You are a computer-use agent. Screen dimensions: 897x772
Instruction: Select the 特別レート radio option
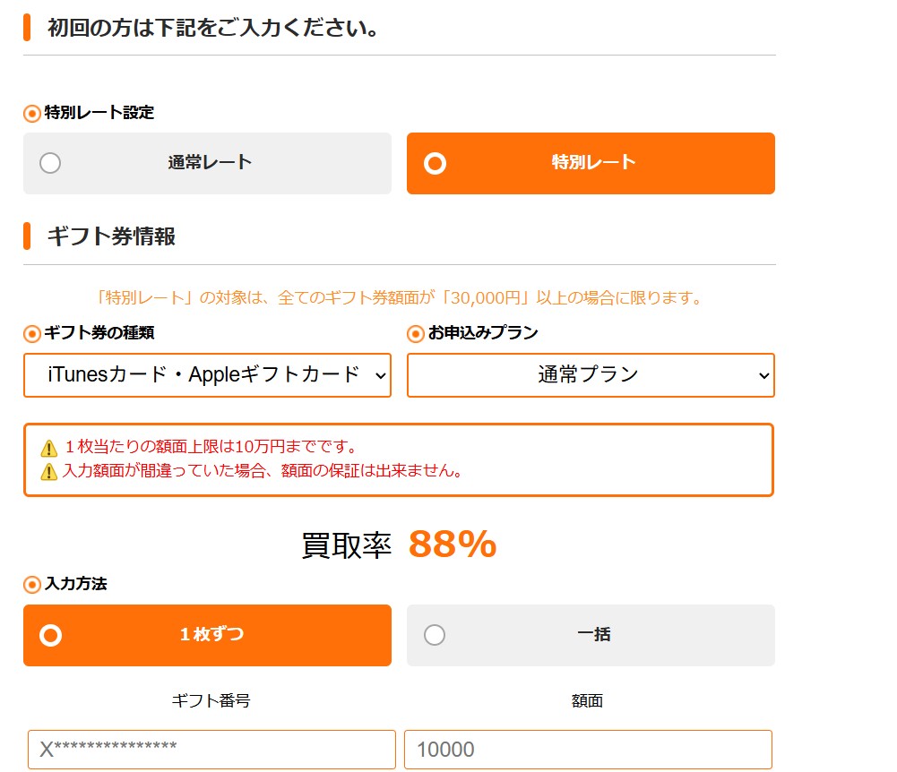coord(591,164)
